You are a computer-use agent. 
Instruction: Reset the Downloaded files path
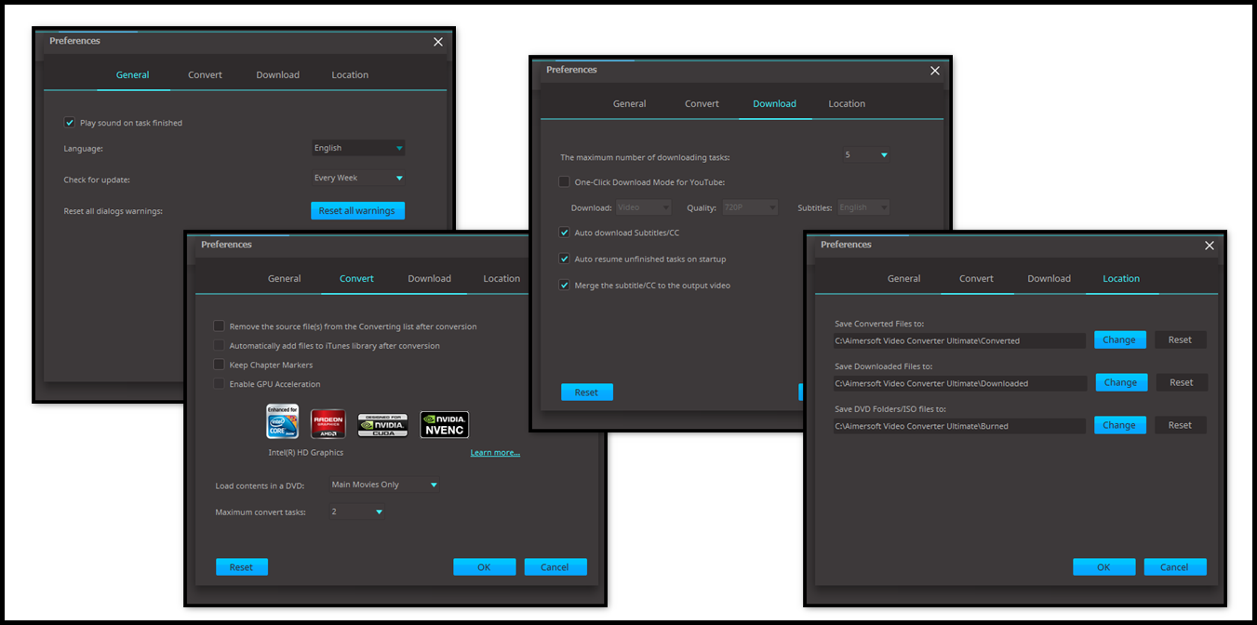tap(1182, 382)
